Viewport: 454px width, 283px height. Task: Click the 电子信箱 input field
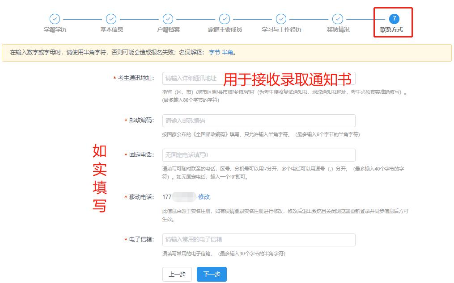(x=259, y=240)
